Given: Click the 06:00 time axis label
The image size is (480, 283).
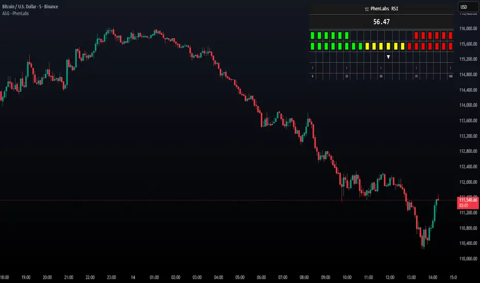Looking at the screenshot, I should [x=262, y=277].
